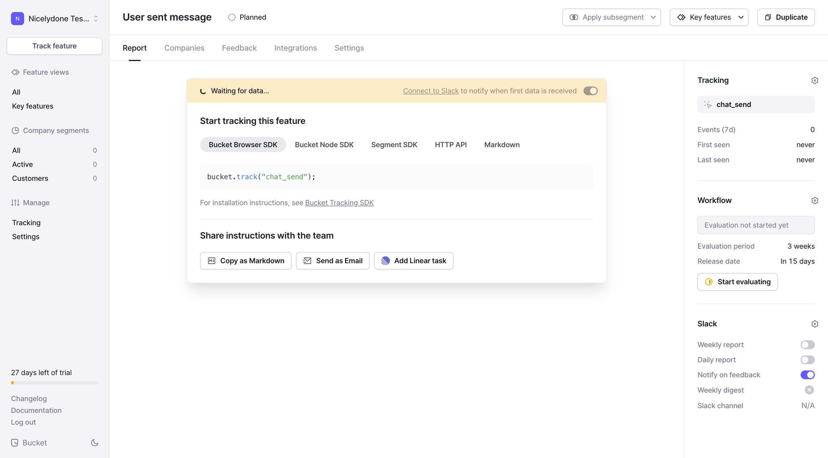
Task: Select the All company segment
Action: (x=55, y=150)
